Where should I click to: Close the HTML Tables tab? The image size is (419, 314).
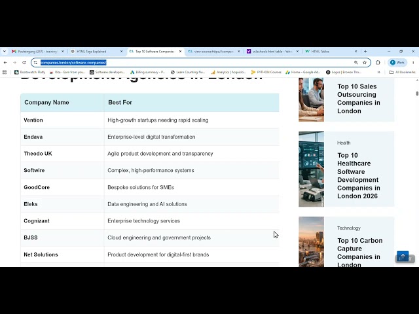coord(355,51)
